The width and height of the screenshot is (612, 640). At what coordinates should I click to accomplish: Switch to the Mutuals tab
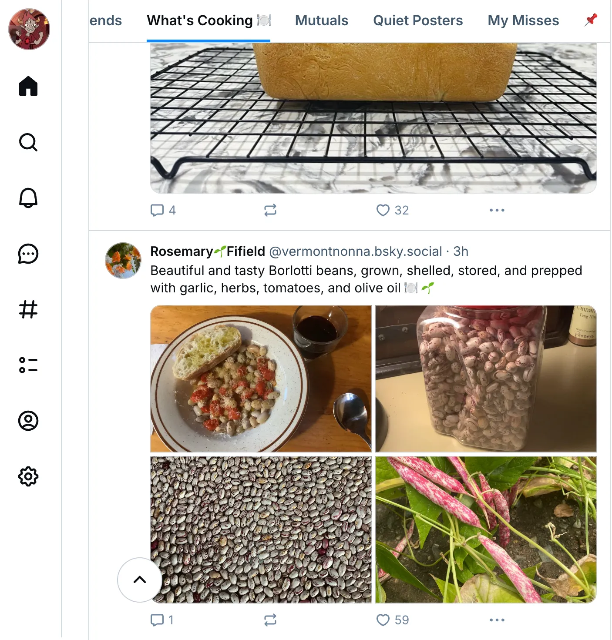pyautogui.click(x=321, y=20)
